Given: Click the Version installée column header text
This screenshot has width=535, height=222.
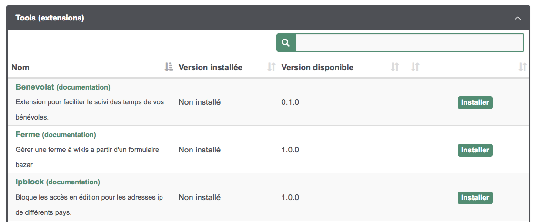Looking at the screenshot, I should pyautogui.click(x=210, y=67).
